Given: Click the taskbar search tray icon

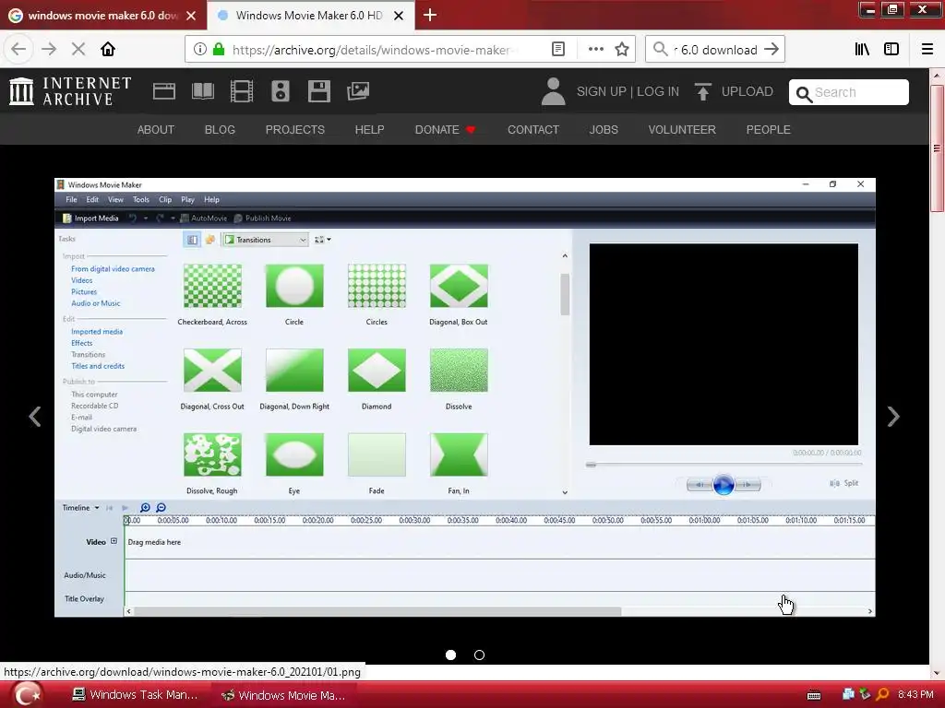Looking at the screenshot, I should click(x=882, y=694).
